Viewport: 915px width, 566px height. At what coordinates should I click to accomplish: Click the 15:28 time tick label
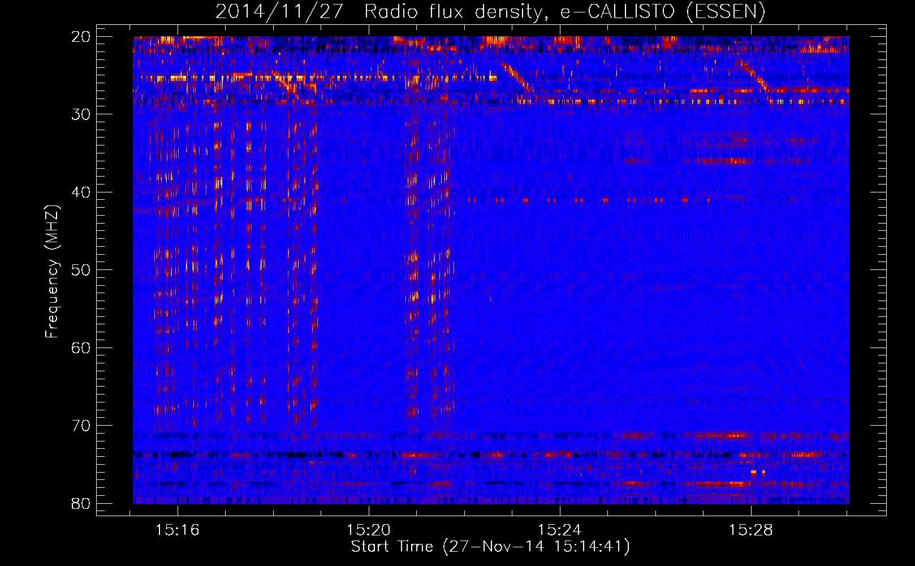tap(750, 530)
